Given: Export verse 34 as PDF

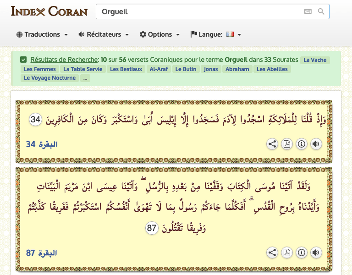Looking at the screenshot, I should [x=286, y=144].
